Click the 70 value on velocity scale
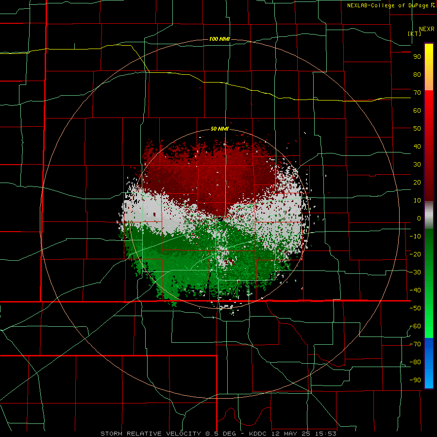 (x=417, y=93)
